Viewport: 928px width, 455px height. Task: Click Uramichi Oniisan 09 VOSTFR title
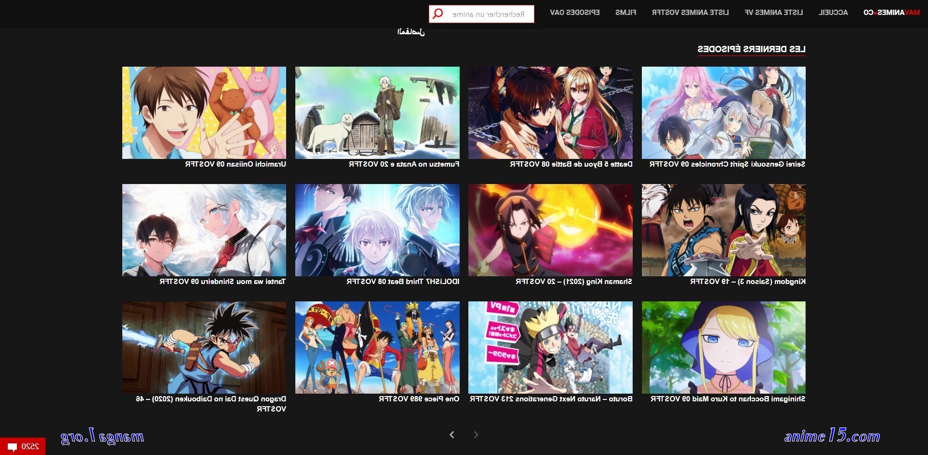pos(235,164)
